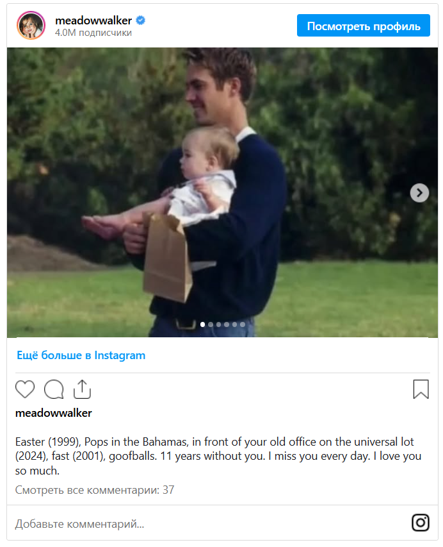
Task: Click the blue verified badge beside meadowwalker
Action: tap(140, 21)
